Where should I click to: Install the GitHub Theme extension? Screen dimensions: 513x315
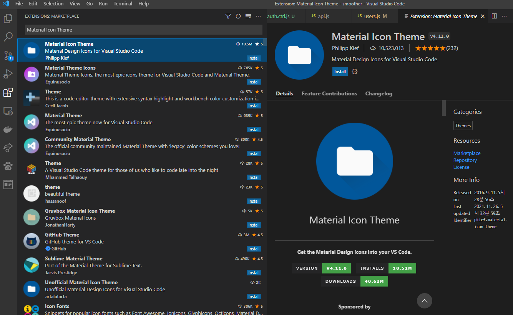pos(254,249)
